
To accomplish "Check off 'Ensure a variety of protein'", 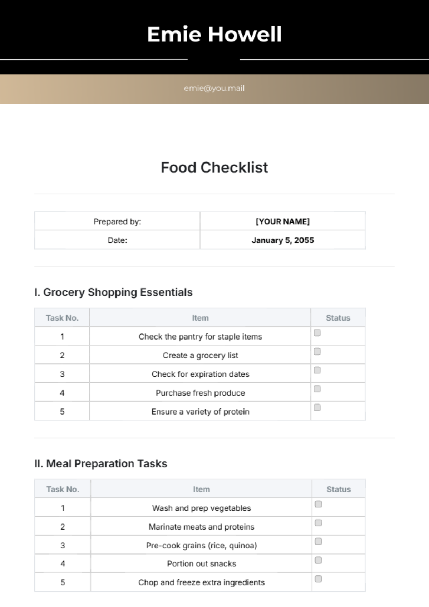I will coord(317,407).
